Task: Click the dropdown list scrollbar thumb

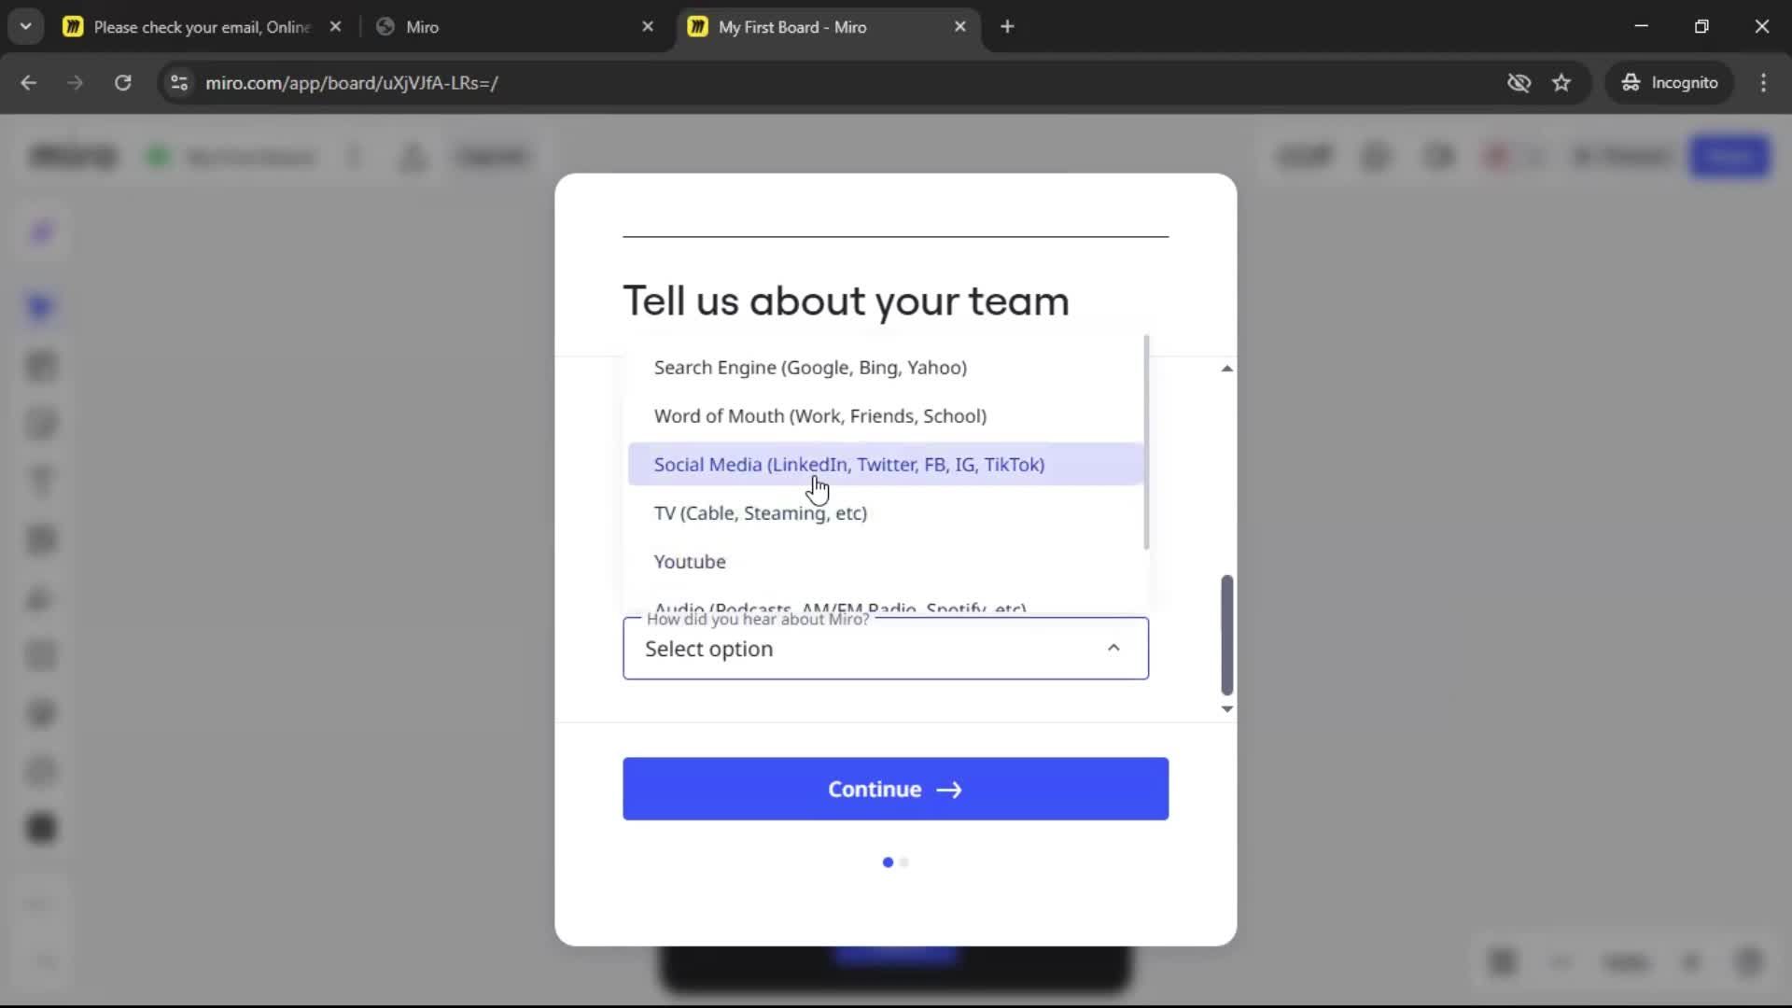Action: 1146,442
